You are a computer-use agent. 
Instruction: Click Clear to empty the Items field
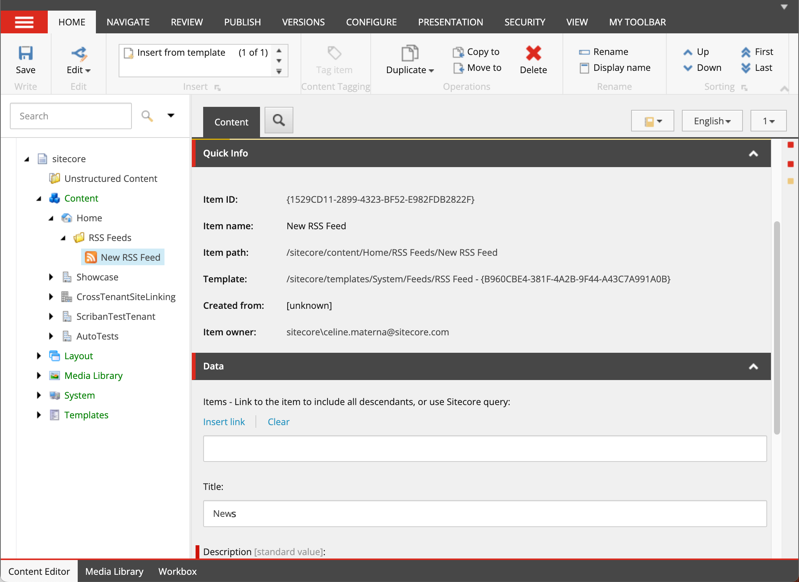tap(279, 422)
